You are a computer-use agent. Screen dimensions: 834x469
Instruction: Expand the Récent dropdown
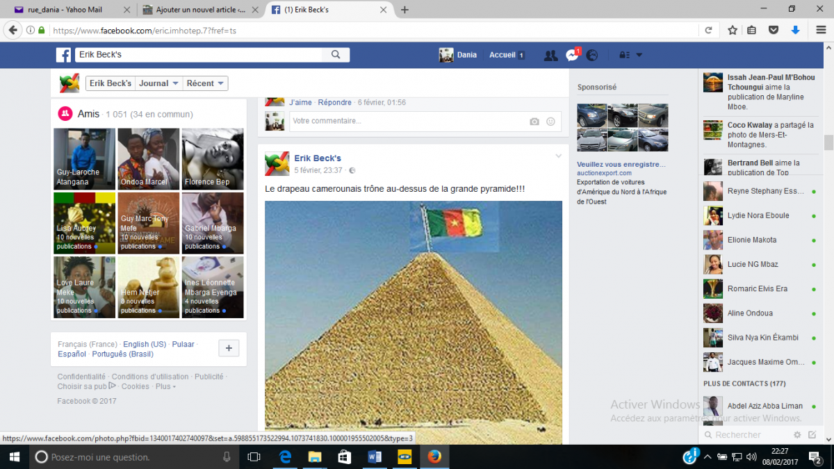pyautogui.click(x=206, y=83)
